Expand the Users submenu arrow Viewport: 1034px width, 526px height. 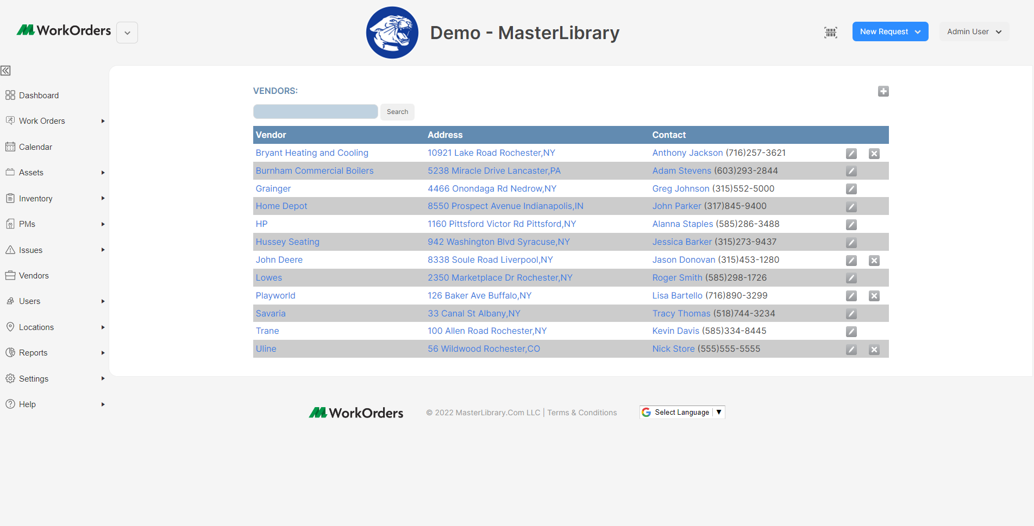[x=103, y=301]
